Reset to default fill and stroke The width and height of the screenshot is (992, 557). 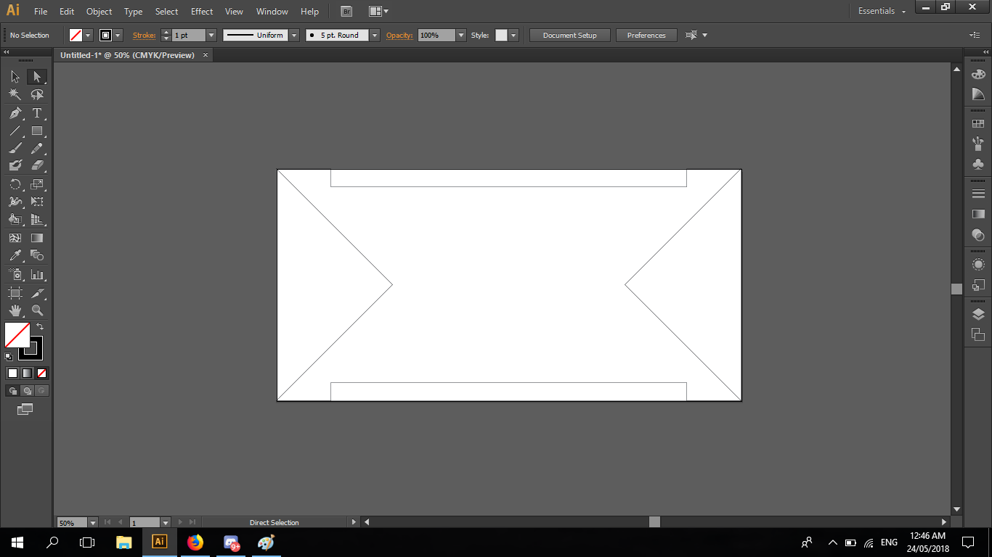pos(9,357)
